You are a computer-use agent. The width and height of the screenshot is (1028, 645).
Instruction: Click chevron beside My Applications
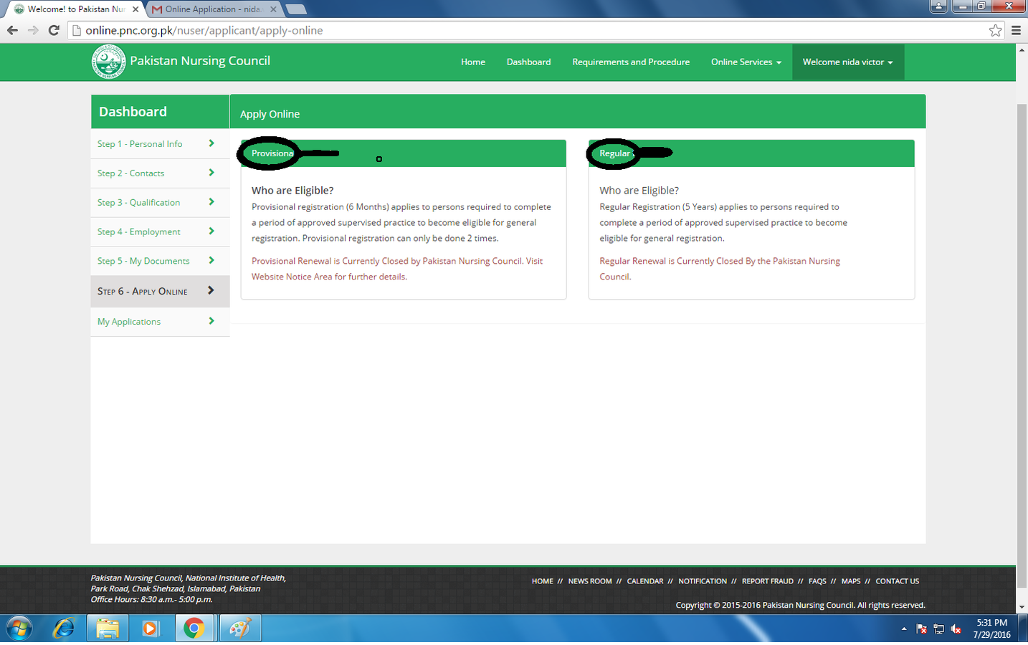211,321
